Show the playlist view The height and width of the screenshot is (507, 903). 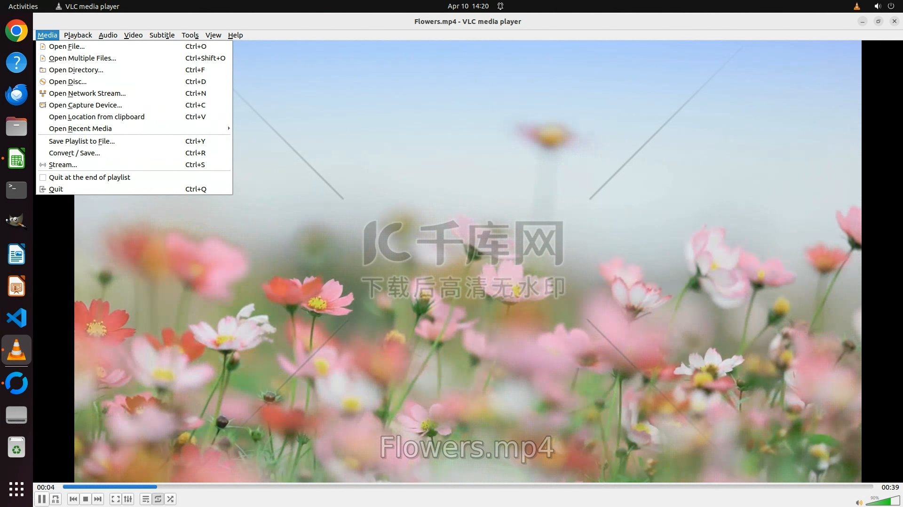pyautogui.click(x=145, y=499)
